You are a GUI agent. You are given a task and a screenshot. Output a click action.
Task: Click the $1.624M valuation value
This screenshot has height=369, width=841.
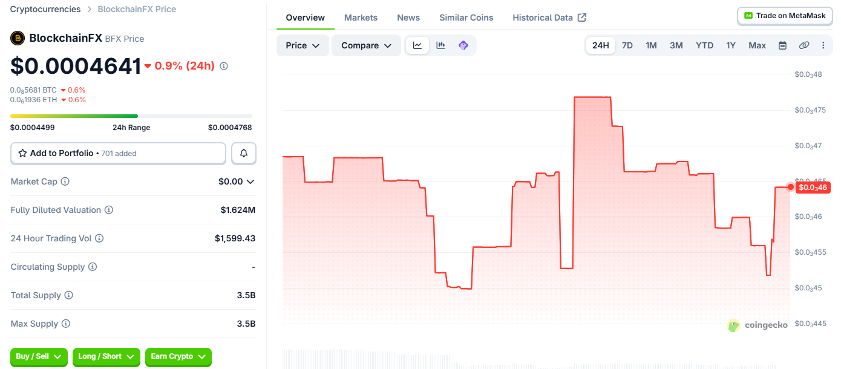tap(238, 210)
